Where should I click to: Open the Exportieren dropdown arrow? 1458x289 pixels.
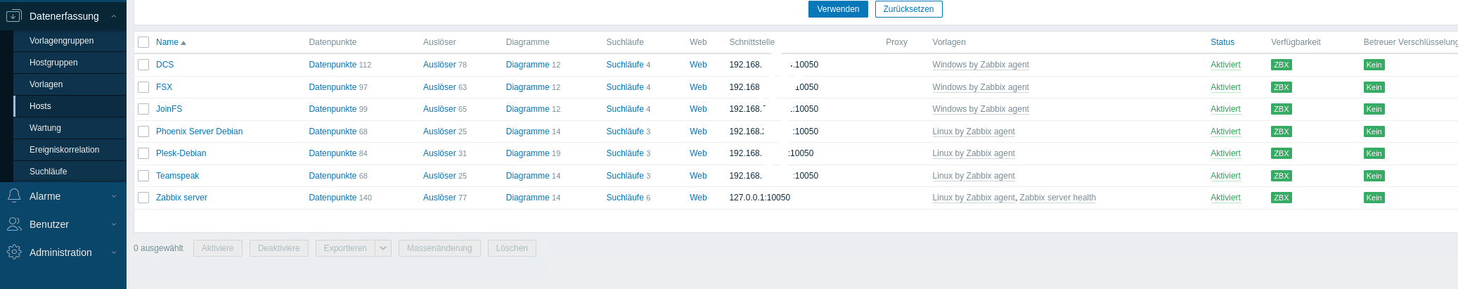383,248
